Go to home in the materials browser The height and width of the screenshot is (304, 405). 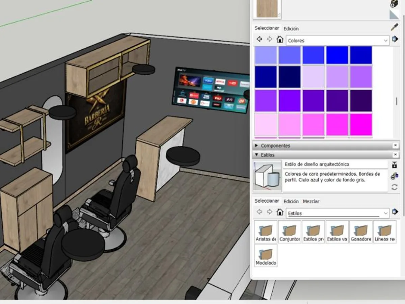pos(280,40)
